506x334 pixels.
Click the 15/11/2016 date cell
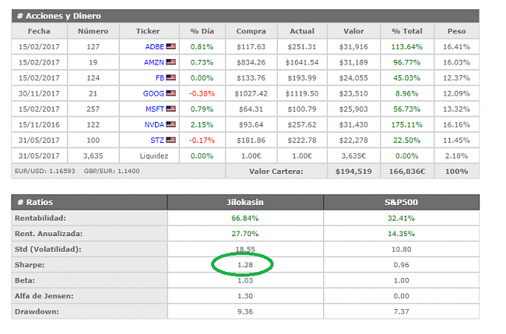pos(39,124)
